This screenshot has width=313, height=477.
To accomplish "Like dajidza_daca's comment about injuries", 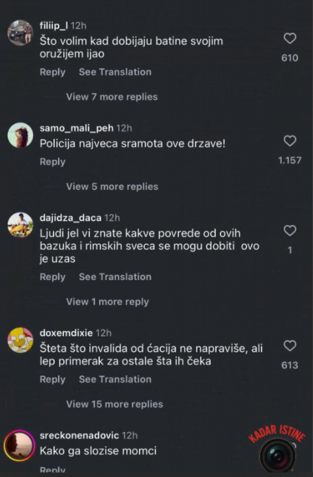I will (x=290, y=230).
